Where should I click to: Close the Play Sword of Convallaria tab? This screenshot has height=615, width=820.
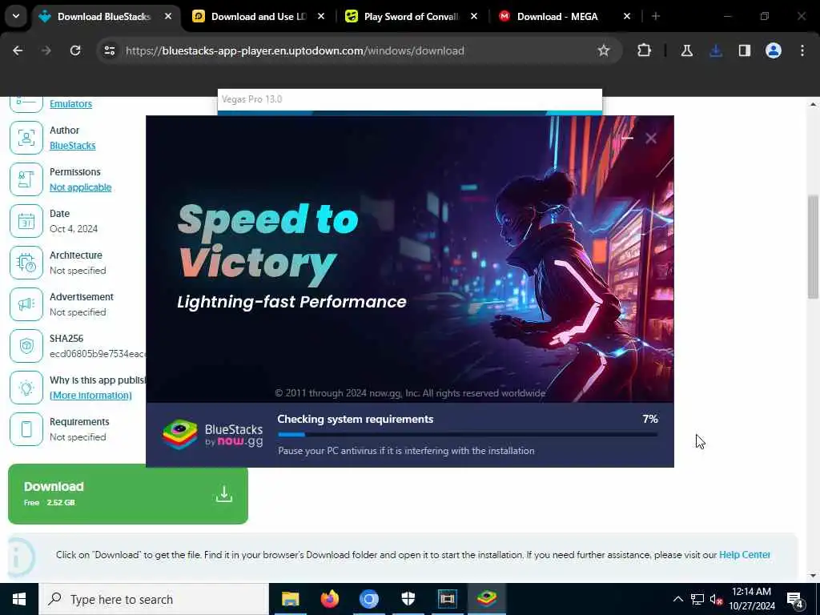point(474,17)
